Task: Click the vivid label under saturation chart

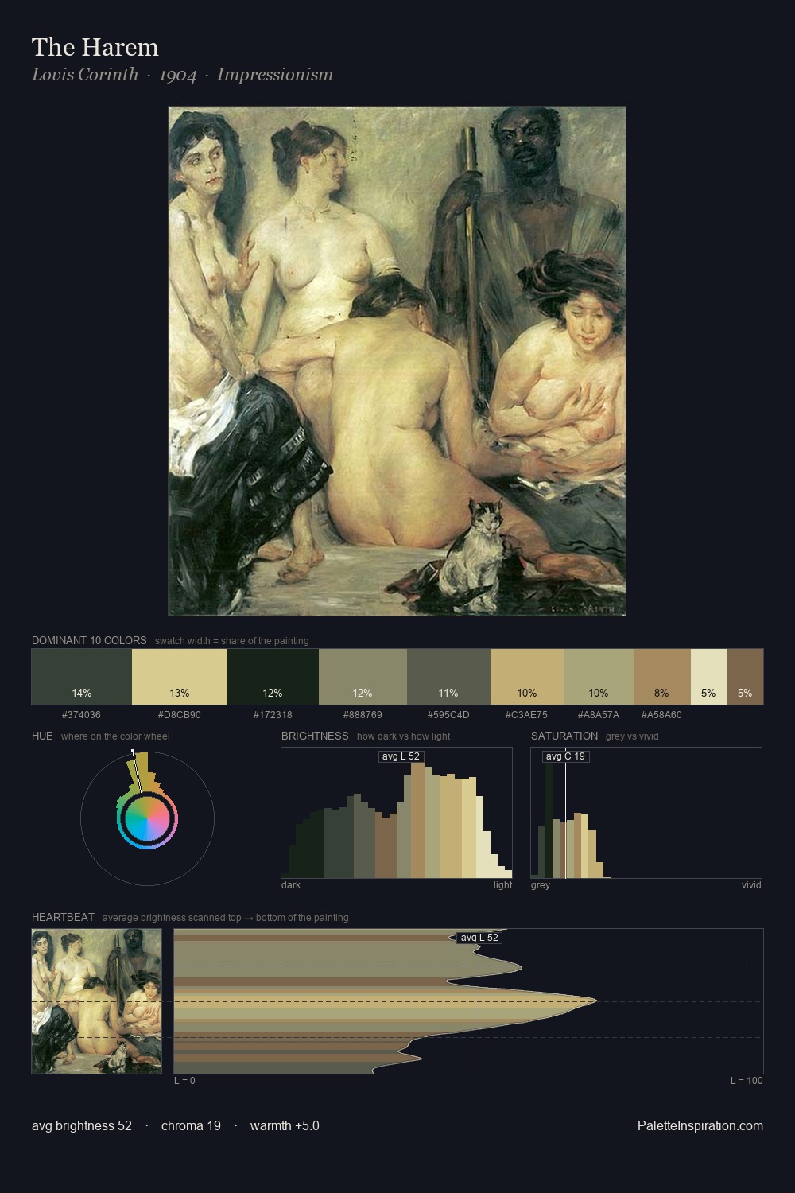Action: pos(751,884)
